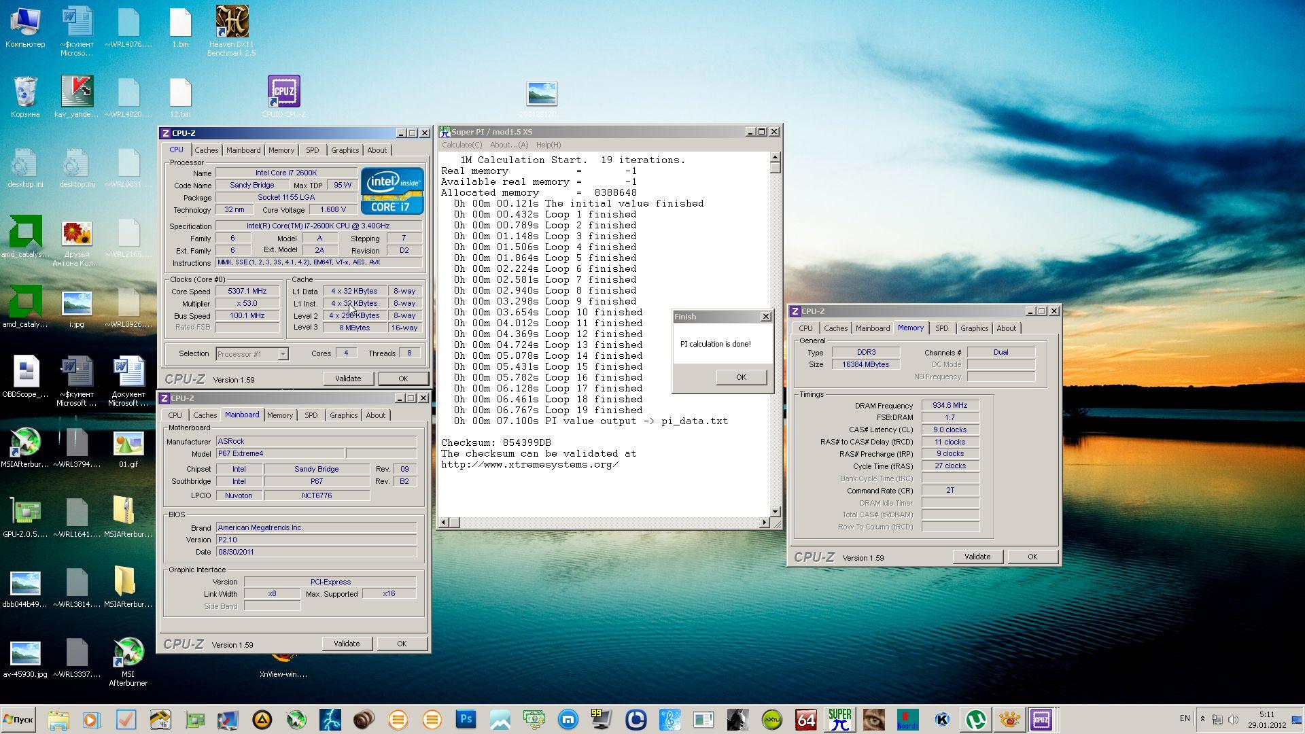The height and width of the screenshot is (734, 1305).
Task: Show hidden system tray icons
Action: (1202, 719)
